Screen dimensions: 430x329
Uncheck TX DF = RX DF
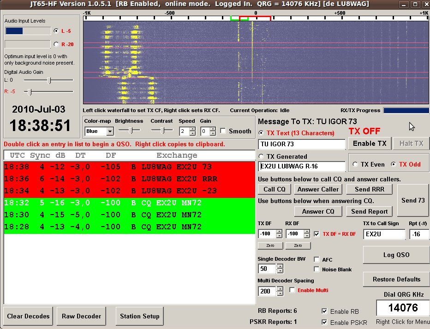pyautogui.click(x=317, y=233)
